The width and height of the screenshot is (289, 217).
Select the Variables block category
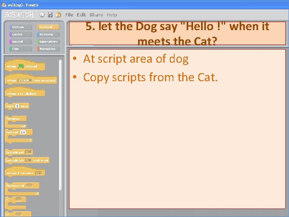pos(48,49)
